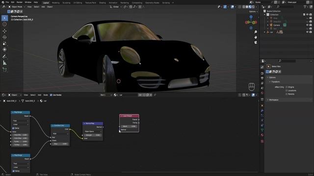Screen dimensions: 314x176
Task: Open the Object Mode dropdown
Action: click(x=16, y=7)
